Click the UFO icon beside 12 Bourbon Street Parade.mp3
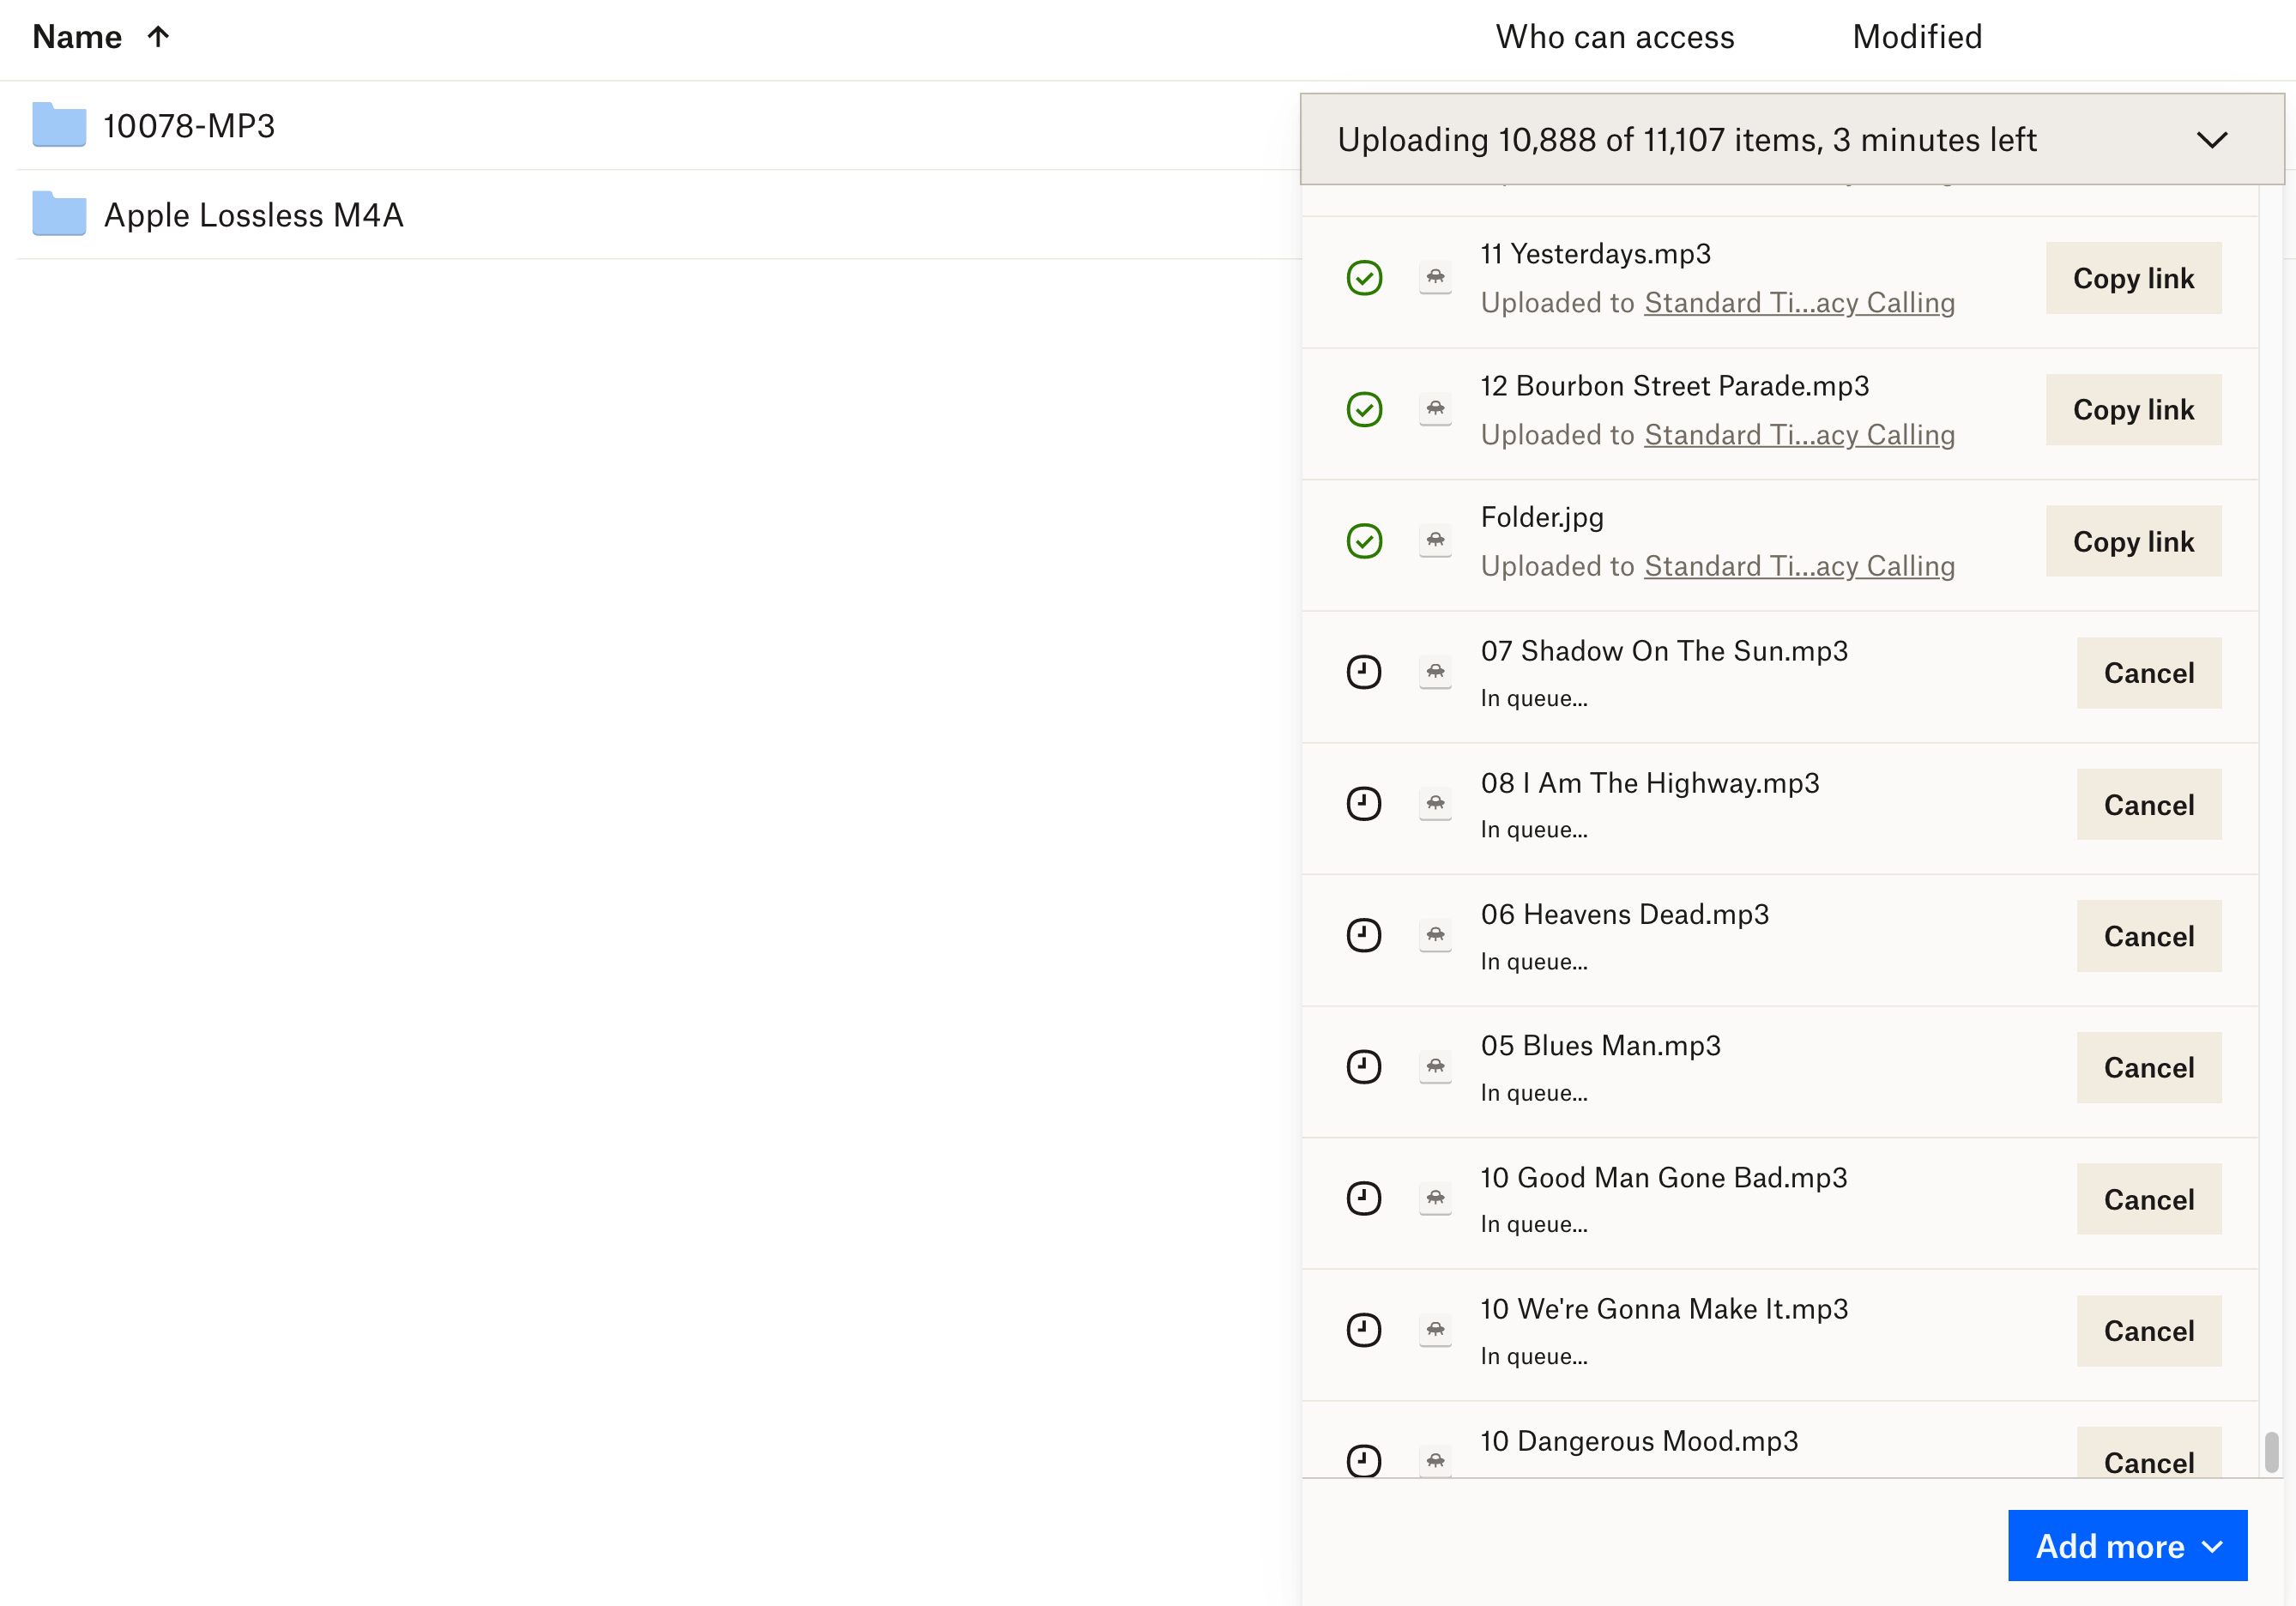Image resolution: width=2296 pixels, height=1606 pixels. [1436, 409]
